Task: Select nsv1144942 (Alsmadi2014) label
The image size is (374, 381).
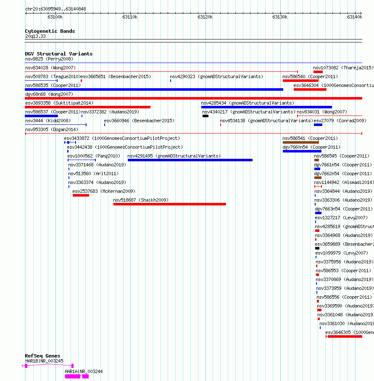Action: click(x=344, y=182)
